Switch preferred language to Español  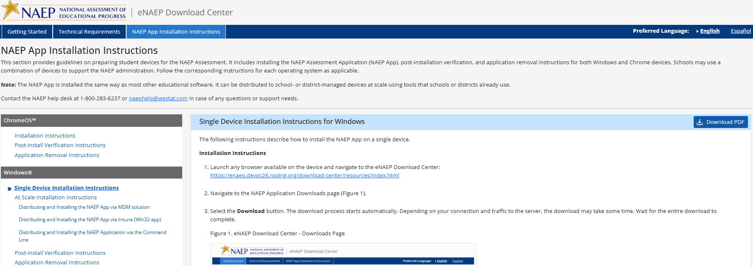click(x=741, y=31)
